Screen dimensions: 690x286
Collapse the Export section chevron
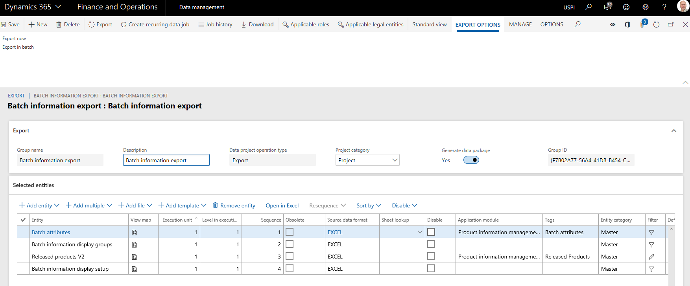click(x=674, y=131)
